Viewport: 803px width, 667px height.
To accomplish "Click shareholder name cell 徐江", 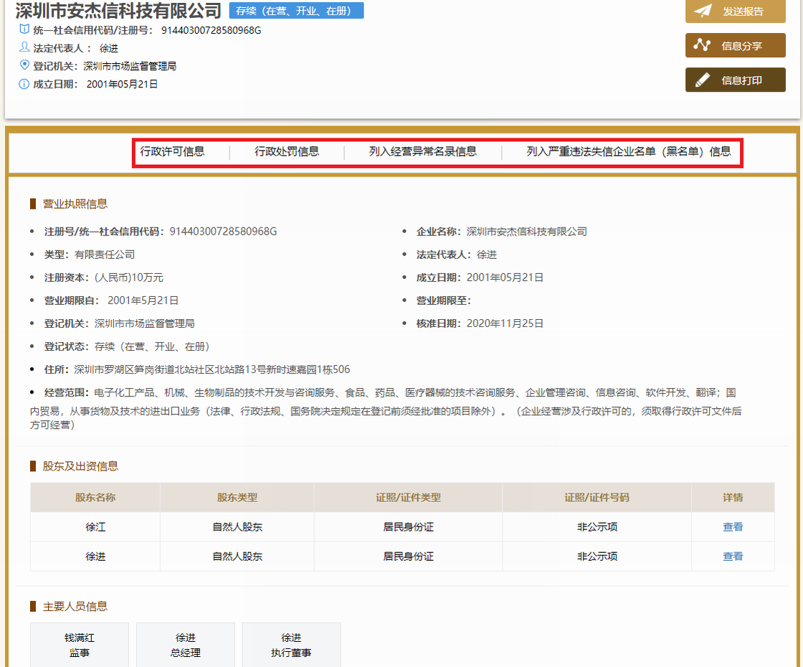I will (x=95, y=526).
